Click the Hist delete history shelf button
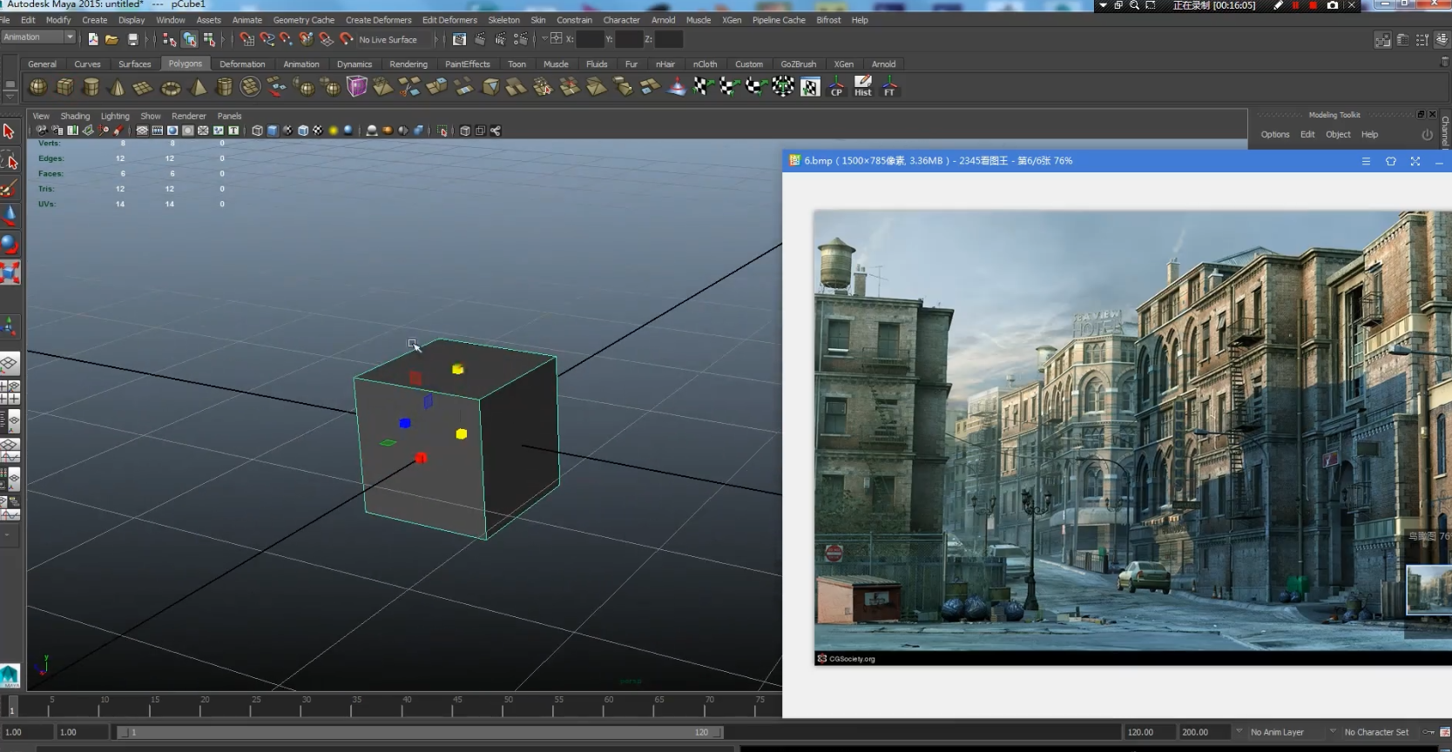This screenshot has width=1452, height=752. pyautogui.click(x=863, y=87)
